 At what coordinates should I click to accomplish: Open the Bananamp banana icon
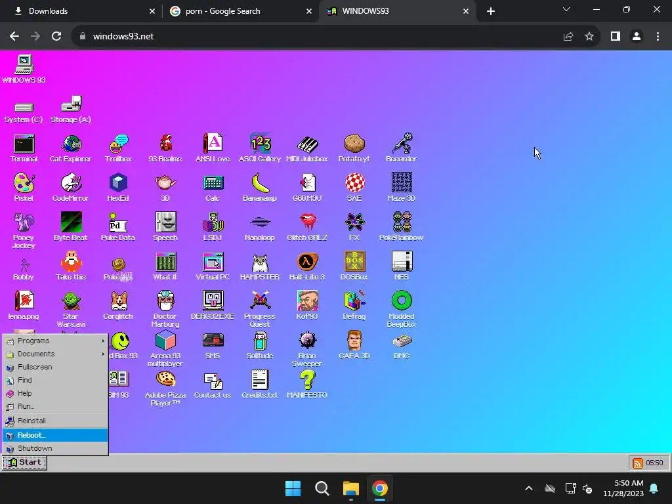tap(260, 188)
